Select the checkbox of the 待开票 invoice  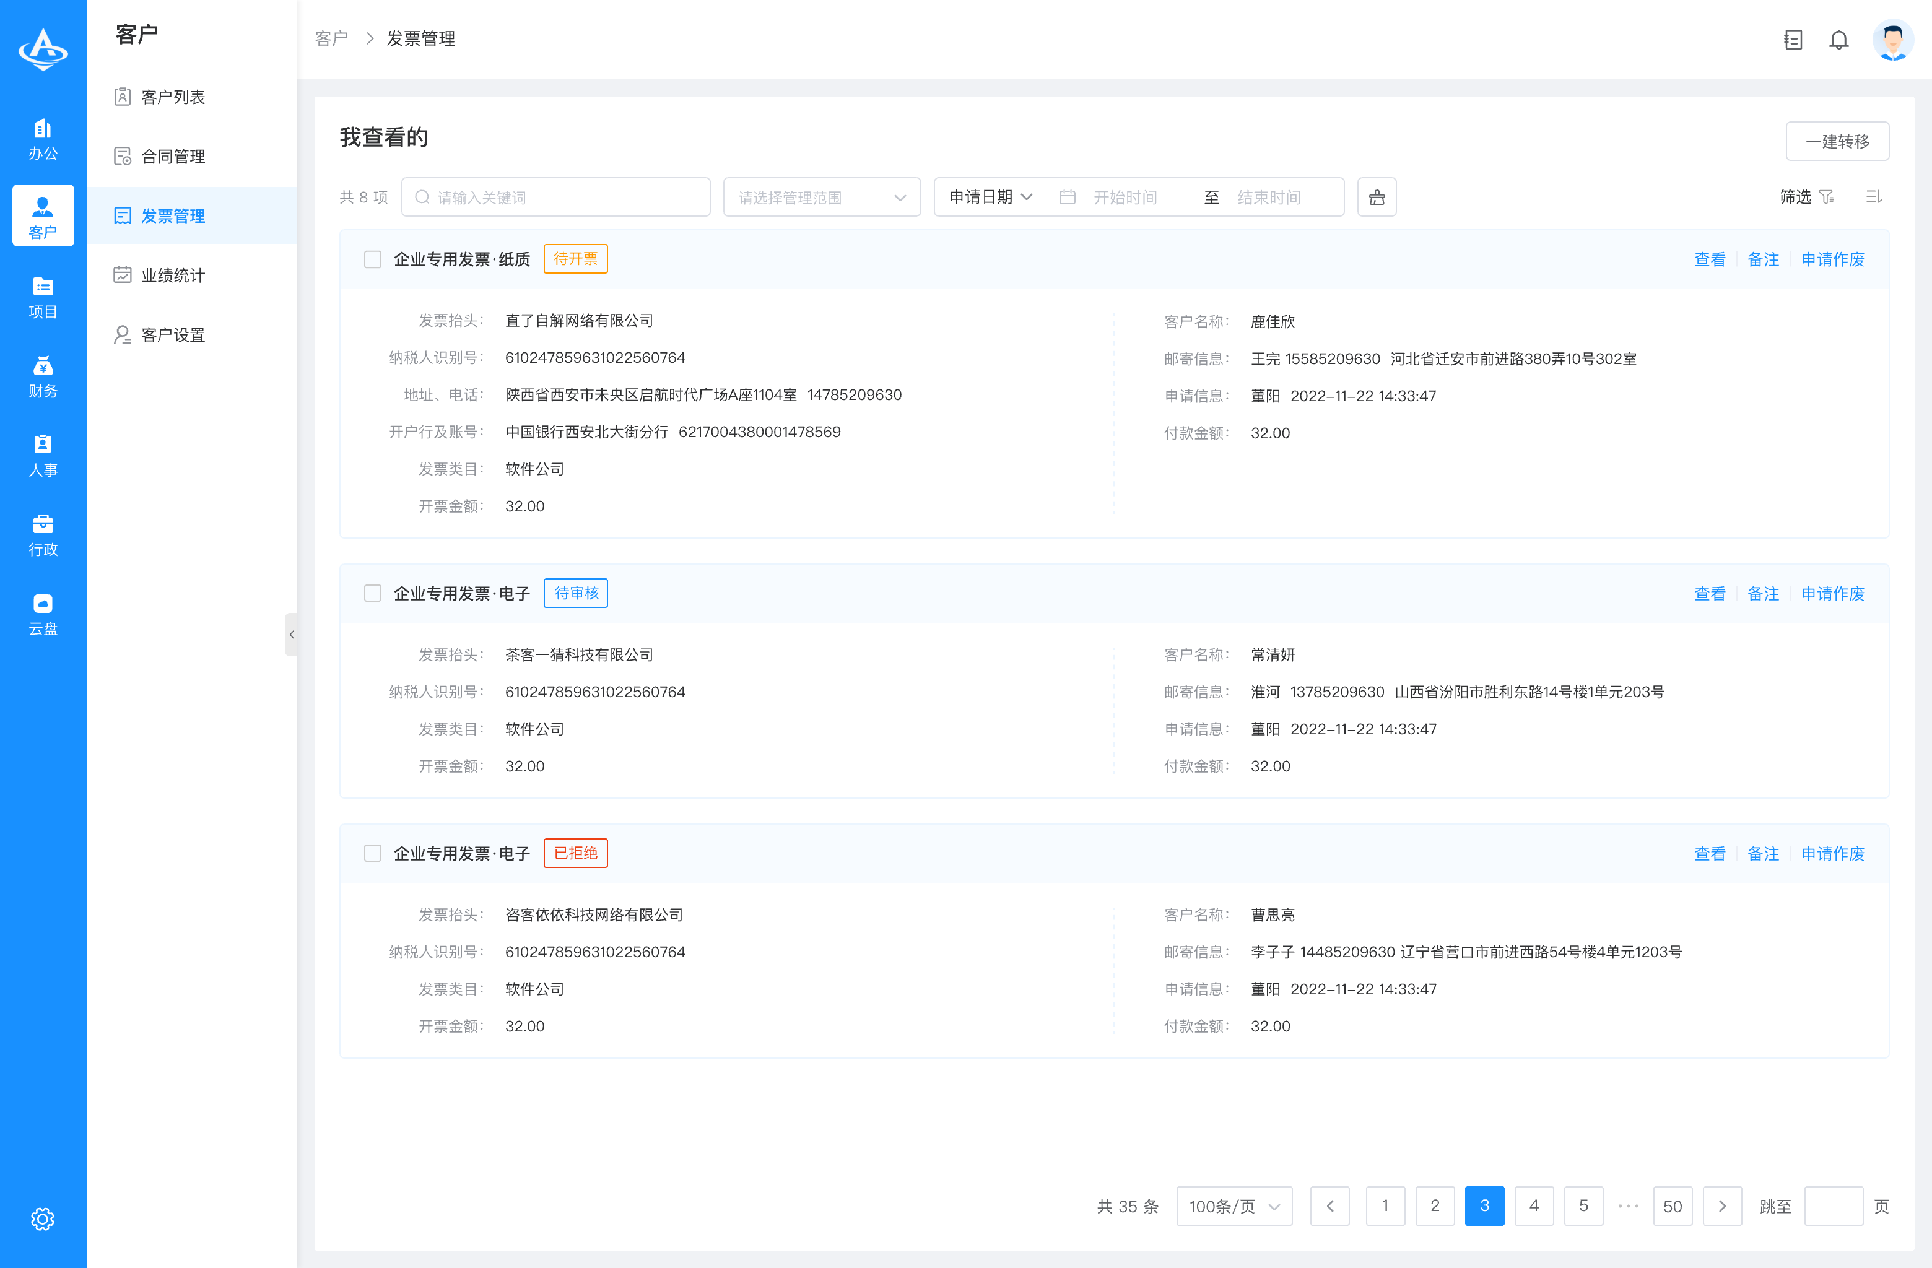[373, 259]
